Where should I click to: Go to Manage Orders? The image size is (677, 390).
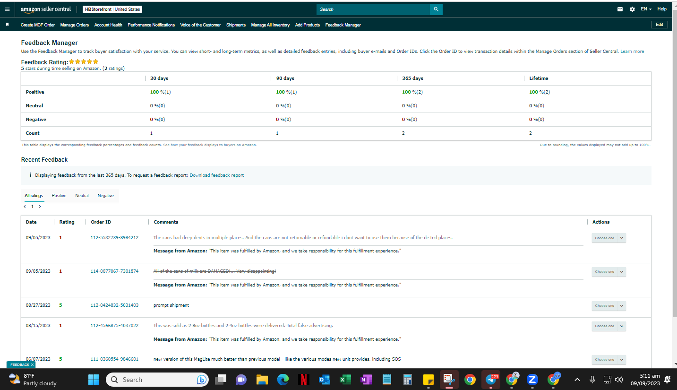tap(75, 25)
